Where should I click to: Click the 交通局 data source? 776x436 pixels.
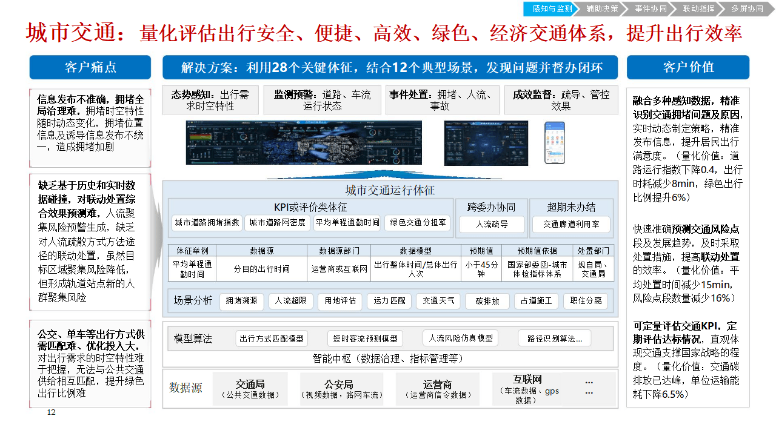click(250, 389)
